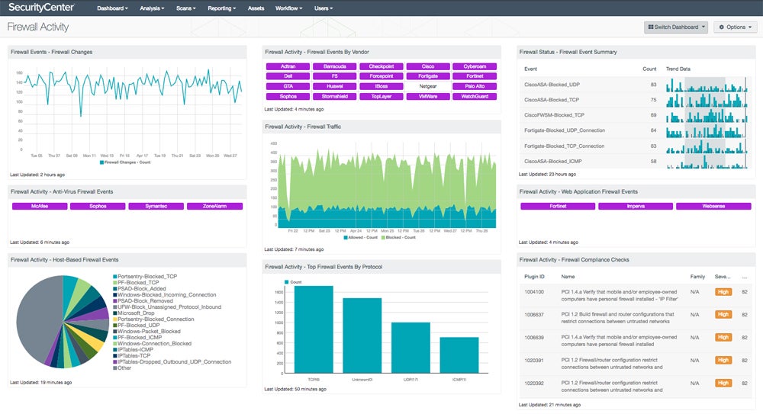Click the Firewall Changes - Count legend marker
Image resolution: width=763 pixels, height=414 pixels.
101,162
